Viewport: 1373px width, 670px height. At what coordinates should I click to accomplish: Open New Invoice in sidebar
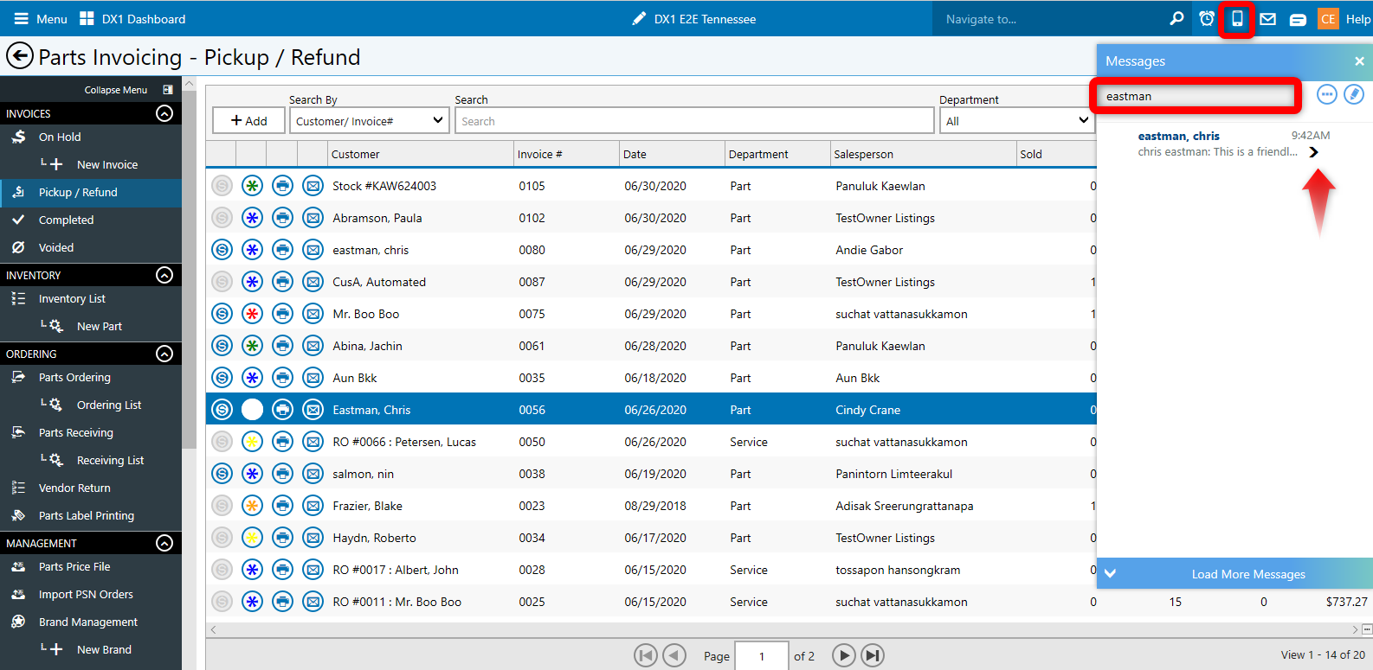[106, 164]
